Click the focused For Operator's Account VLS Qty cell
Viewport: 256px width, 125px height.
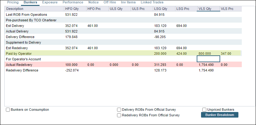[x=208, y=59]
